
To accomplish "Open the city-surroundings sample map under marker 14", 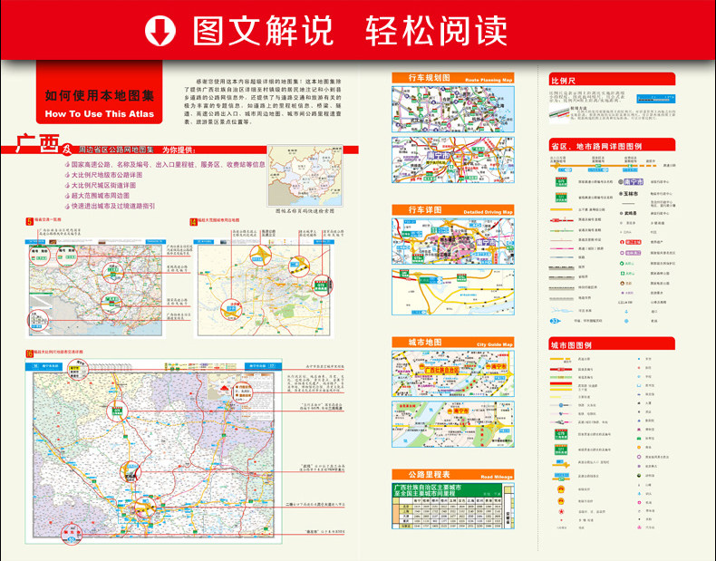I will pyautogui.click(x=264, y=290).
